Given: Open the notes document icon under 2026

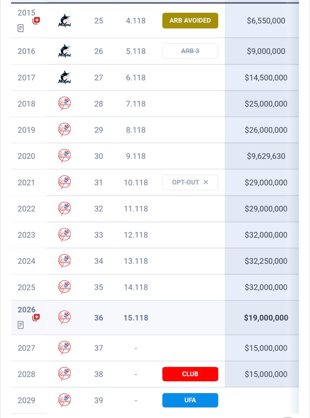Looking at the screenshot, I should pyautogui.click(x=21, y=325).
